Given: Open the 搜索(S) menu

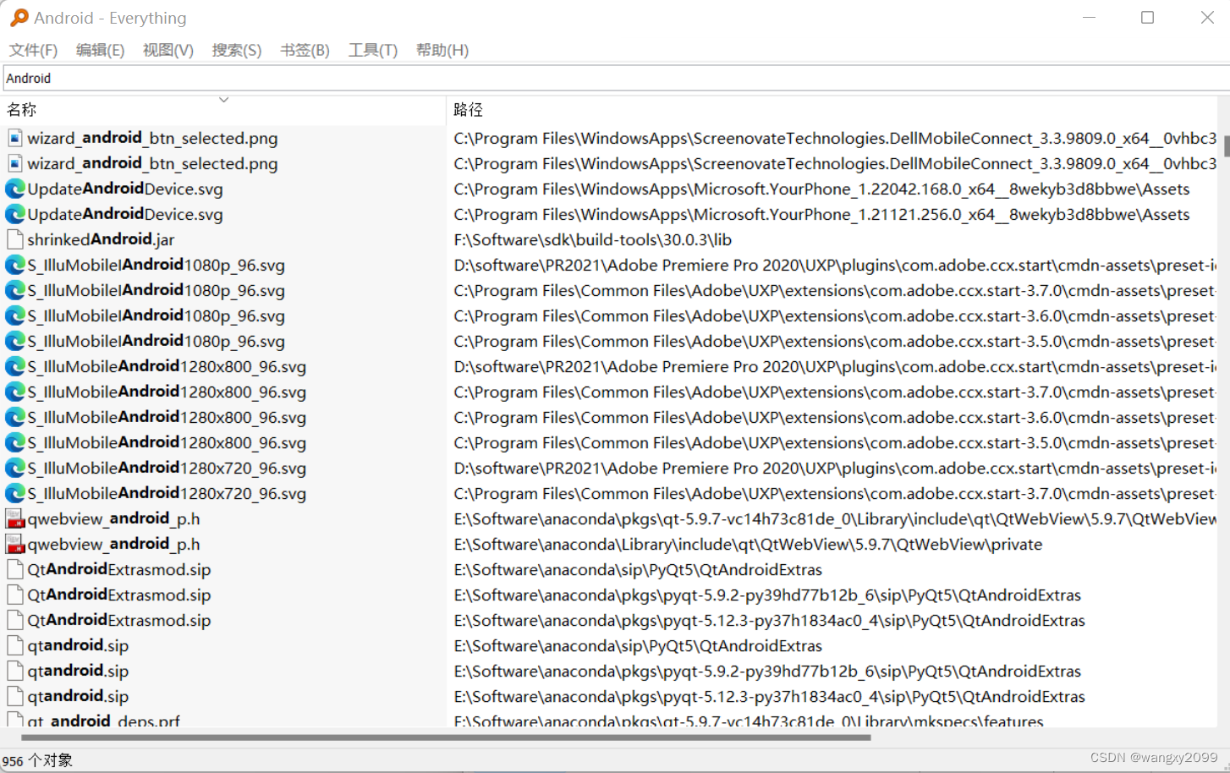Looking at the screenshot, I should 236,50.
